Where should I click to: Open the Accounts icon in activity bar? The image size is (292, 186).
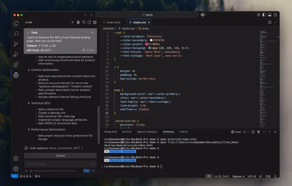pos(16,158)
